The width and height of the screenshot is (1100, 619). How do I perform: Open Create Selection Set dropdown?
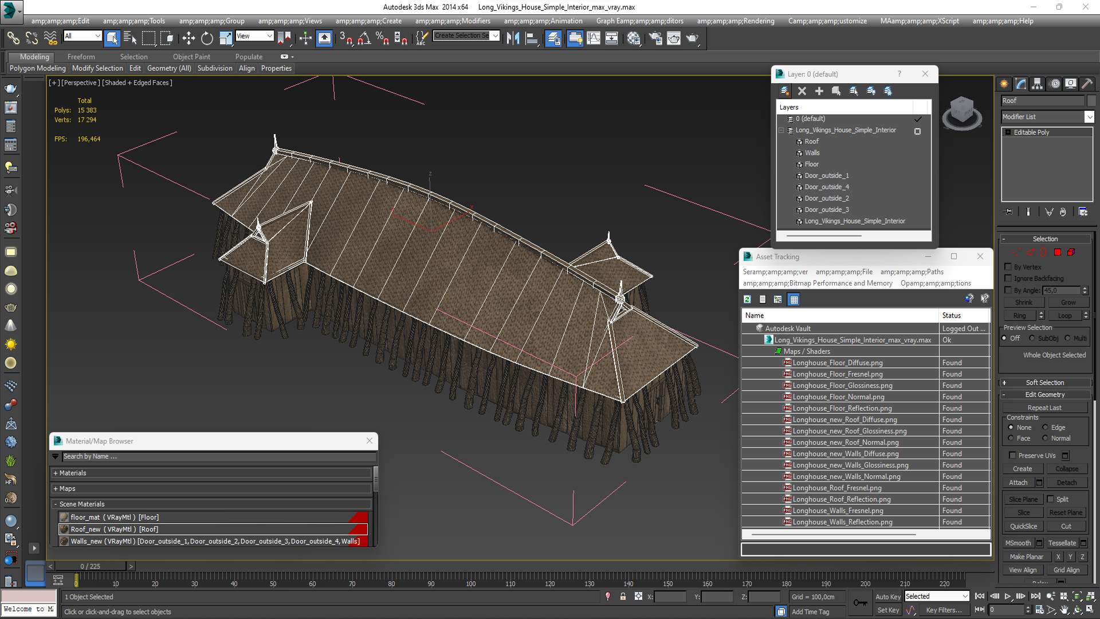(496, 36)
